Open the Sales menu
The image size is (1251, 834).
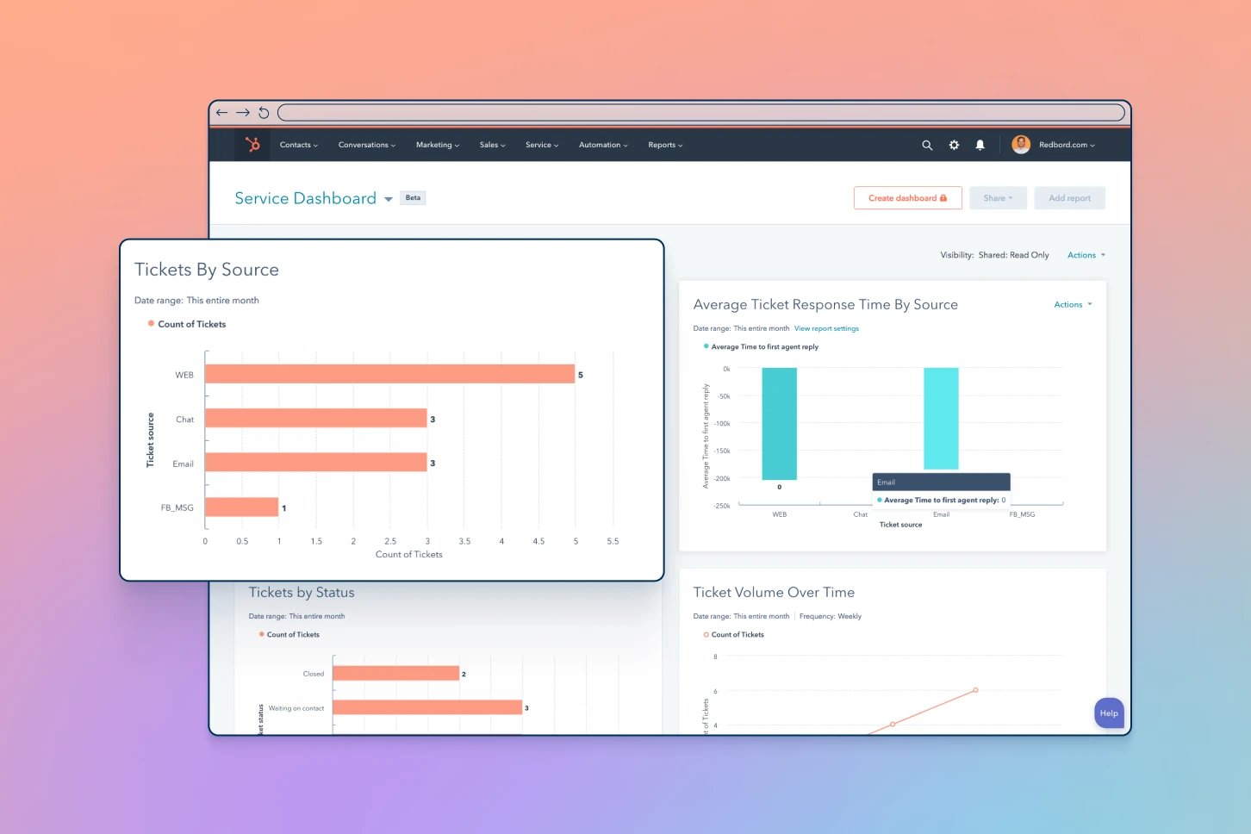[493, 145]
